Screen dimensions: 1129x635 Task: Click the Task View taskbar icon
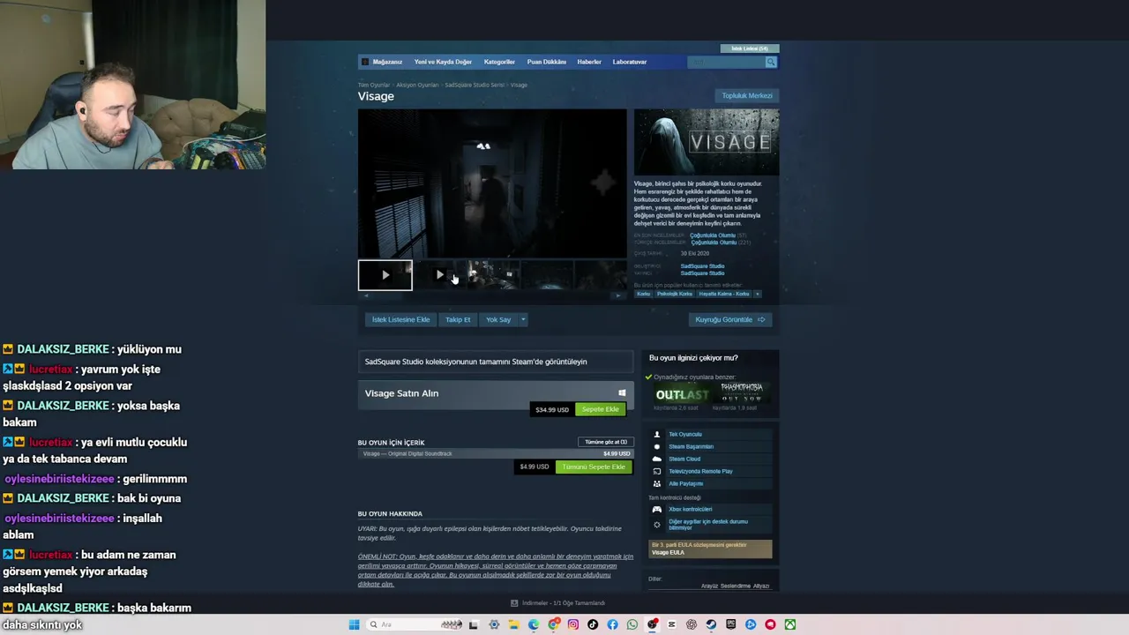coord(473,624)
